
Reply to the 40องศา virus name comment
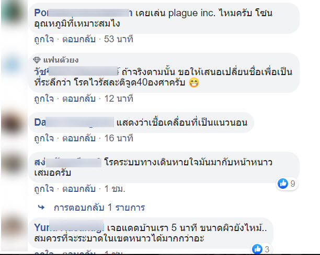79,99
